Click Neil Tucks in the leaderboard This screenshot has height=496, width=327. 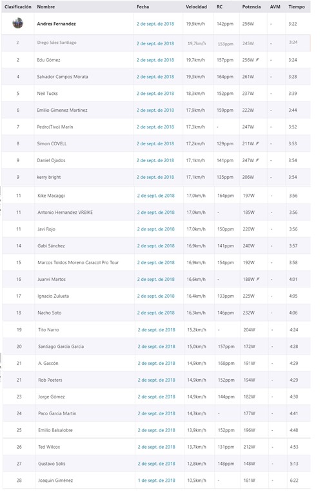coord(47,93)
